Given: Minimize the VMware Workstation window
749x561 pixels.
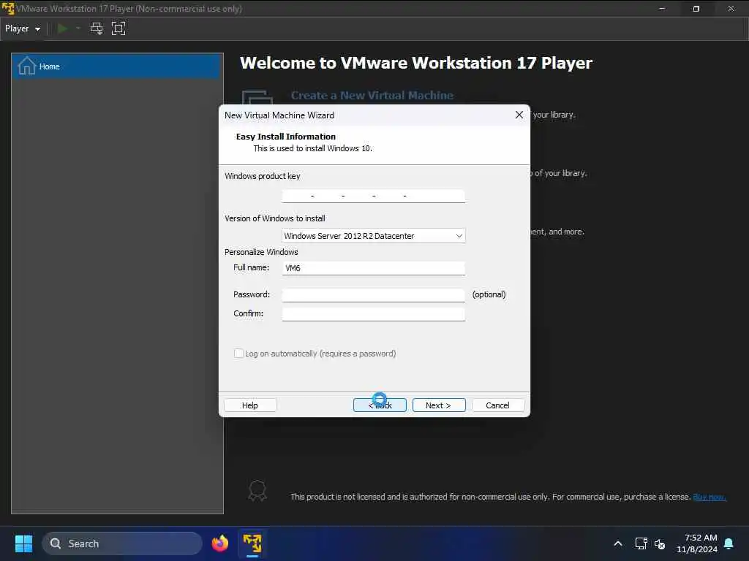Looking at the screenshot, I should [x=662, y=9].
